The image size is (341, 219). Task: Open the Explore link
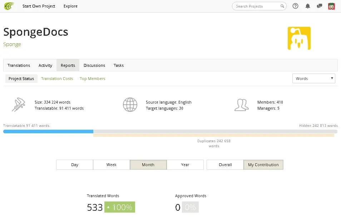pyautogui.click(x=70, y=6)
